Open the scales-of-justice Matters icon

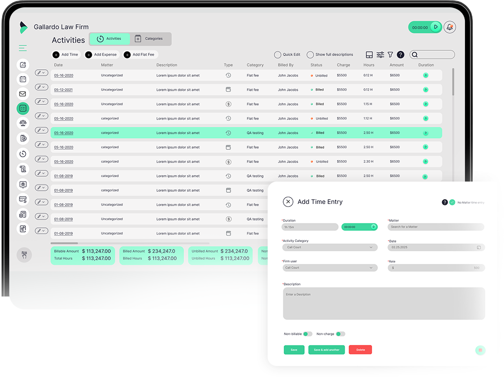tap(22, 123)
